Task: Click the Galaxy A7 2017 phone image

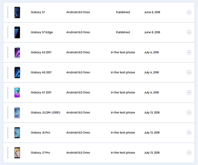Action: 17,93
